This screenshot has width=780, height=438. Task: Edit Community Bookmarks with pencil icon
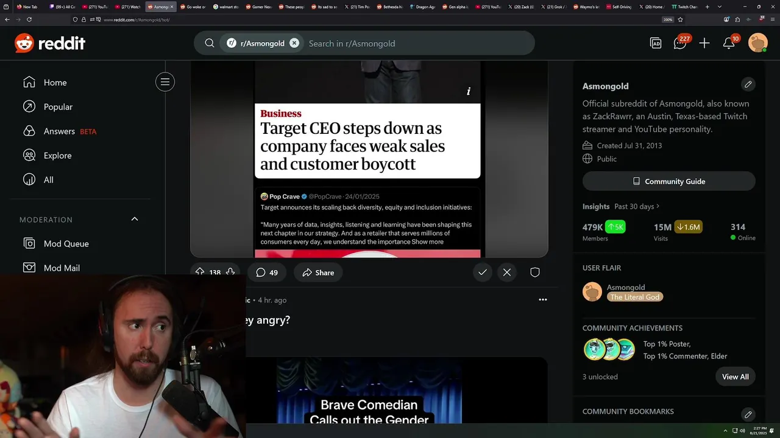(748, 414)
